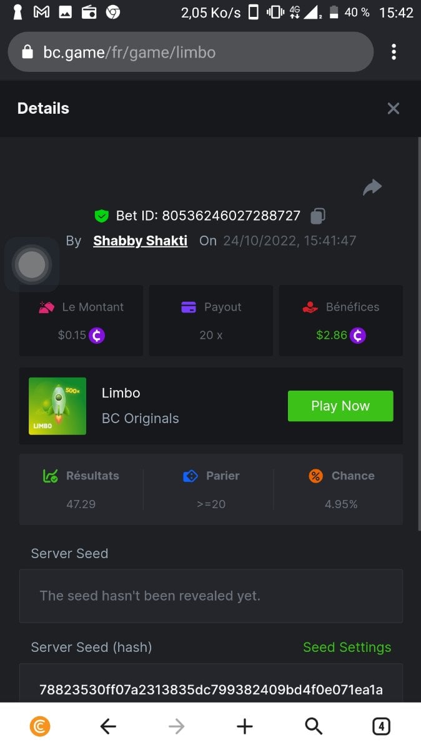Open a new tab with plus icon
The height and width of the screenshot is (750, 421).
coord(244,726)
